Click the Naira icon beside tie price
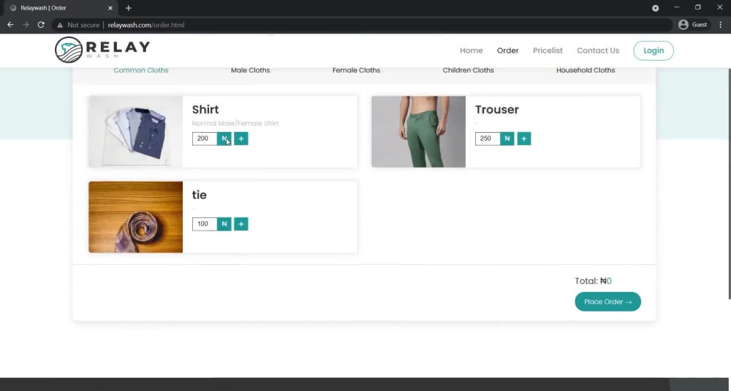The width and height of the screenshot is (731, 391). point(224,224)
